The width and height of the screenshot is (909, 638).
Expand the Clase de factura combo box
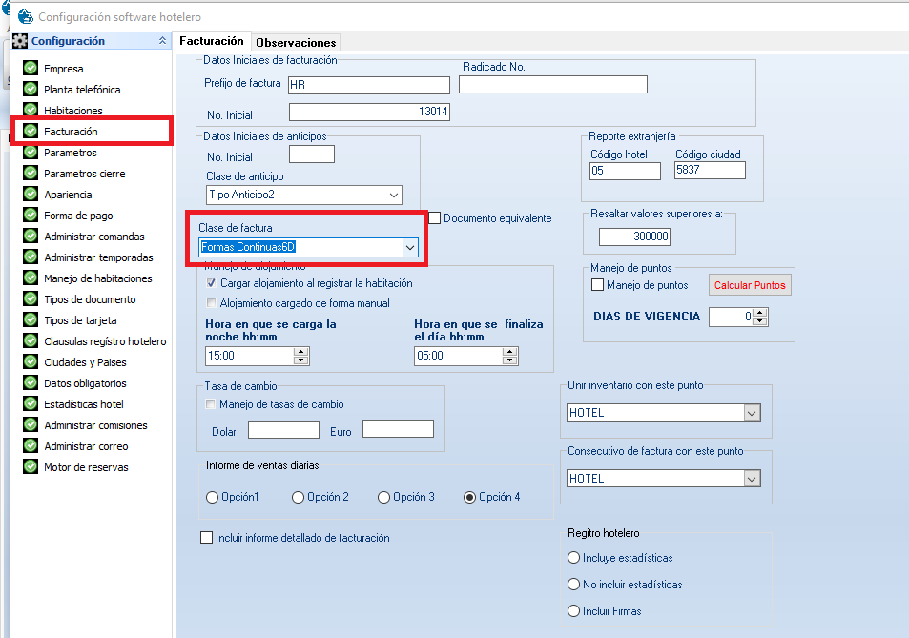(x=410, y=247)
